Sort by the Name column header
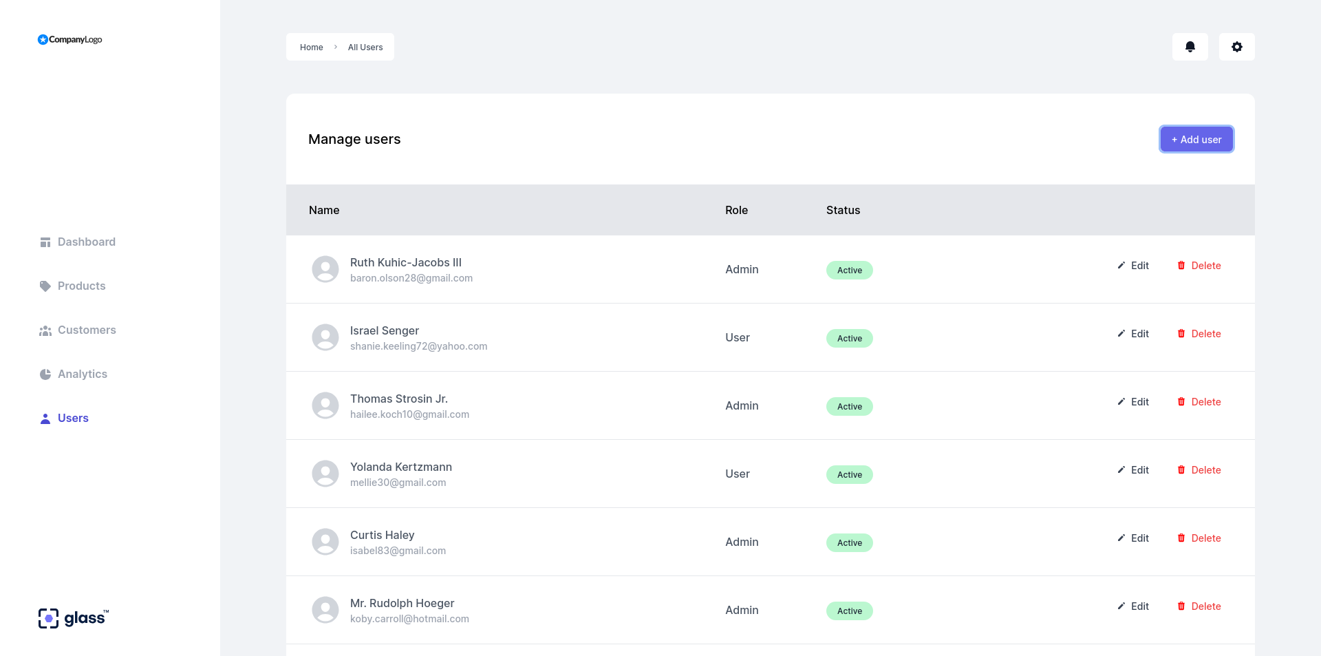 324,210
